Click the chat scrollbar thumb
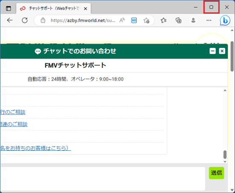The height and width of the screenshot is (193, 235). click(x=225, y=155)
